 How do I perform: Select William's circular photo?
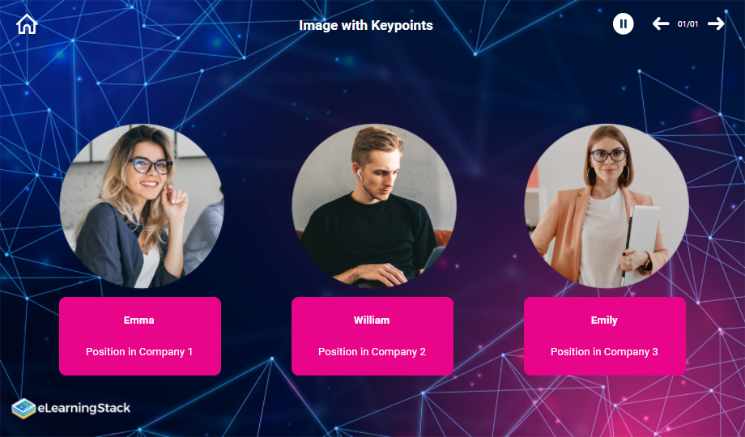coord(374,206)
